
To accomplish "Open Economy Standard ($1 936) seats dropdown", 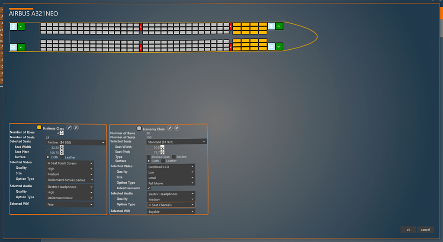I will click(177, 142).
